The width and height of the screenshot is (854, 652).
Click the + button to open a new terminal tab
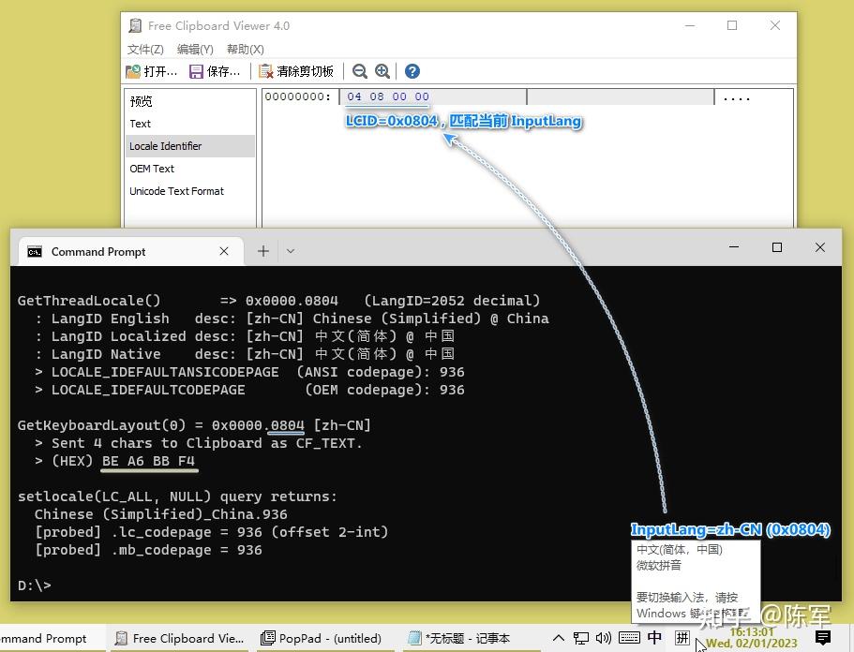263,251
